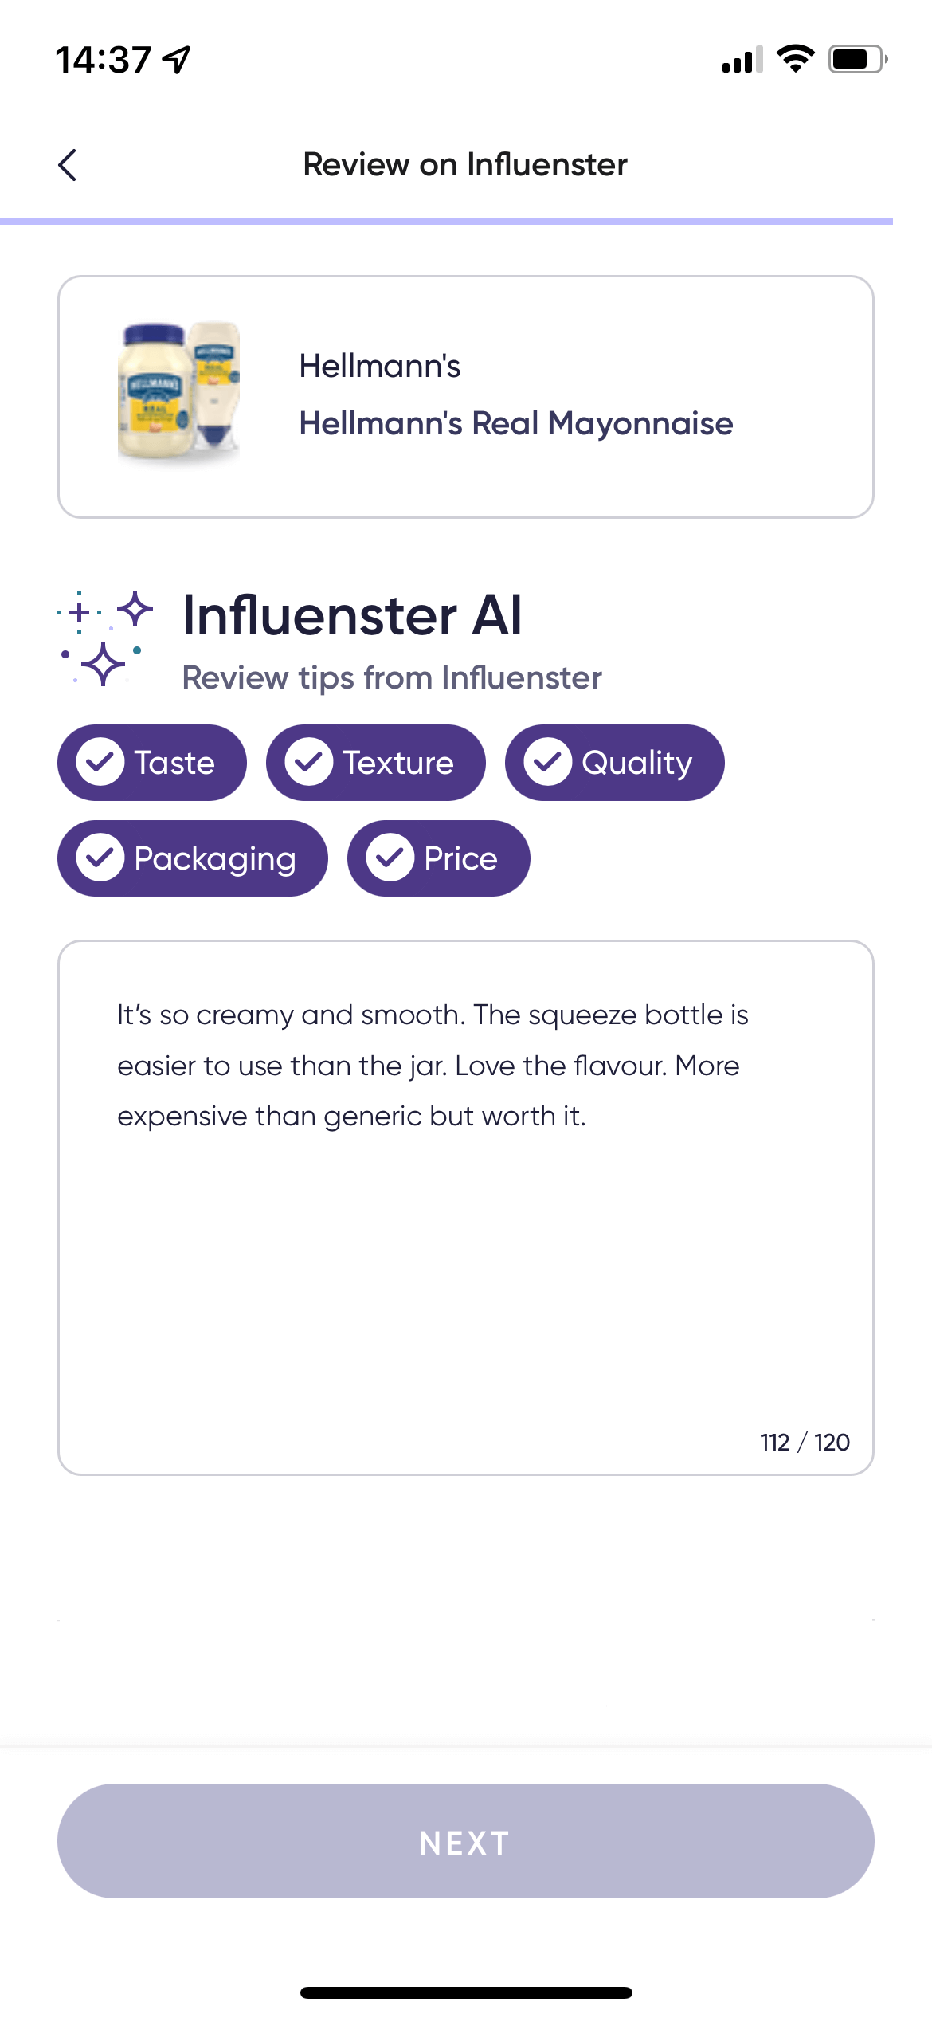Tap the back chevron arrow
This screenshot has width=932, height=2018.
click(x=69, y=164)
